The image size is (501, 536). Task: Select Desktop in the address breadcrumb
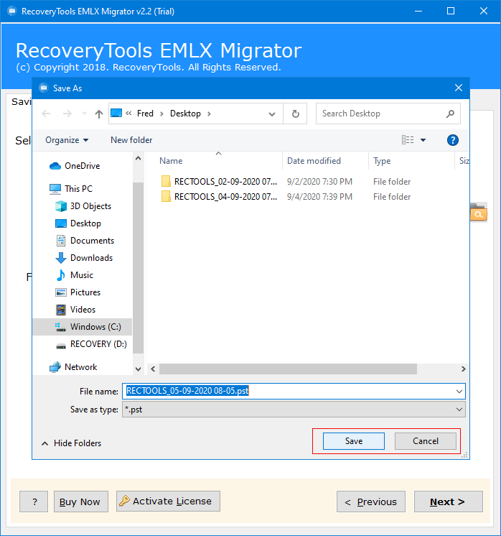pos(185,114)
